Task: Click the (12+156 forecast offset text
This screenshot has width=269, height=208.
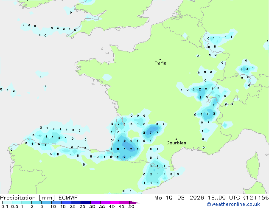Action: coord(256,198)
